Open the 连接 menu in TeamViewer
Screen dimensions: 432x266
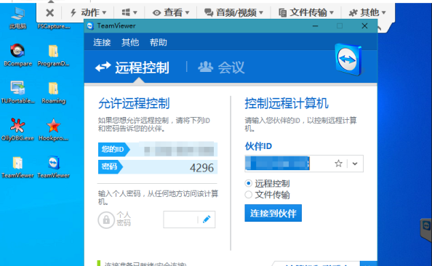click(x=102, y=42)
